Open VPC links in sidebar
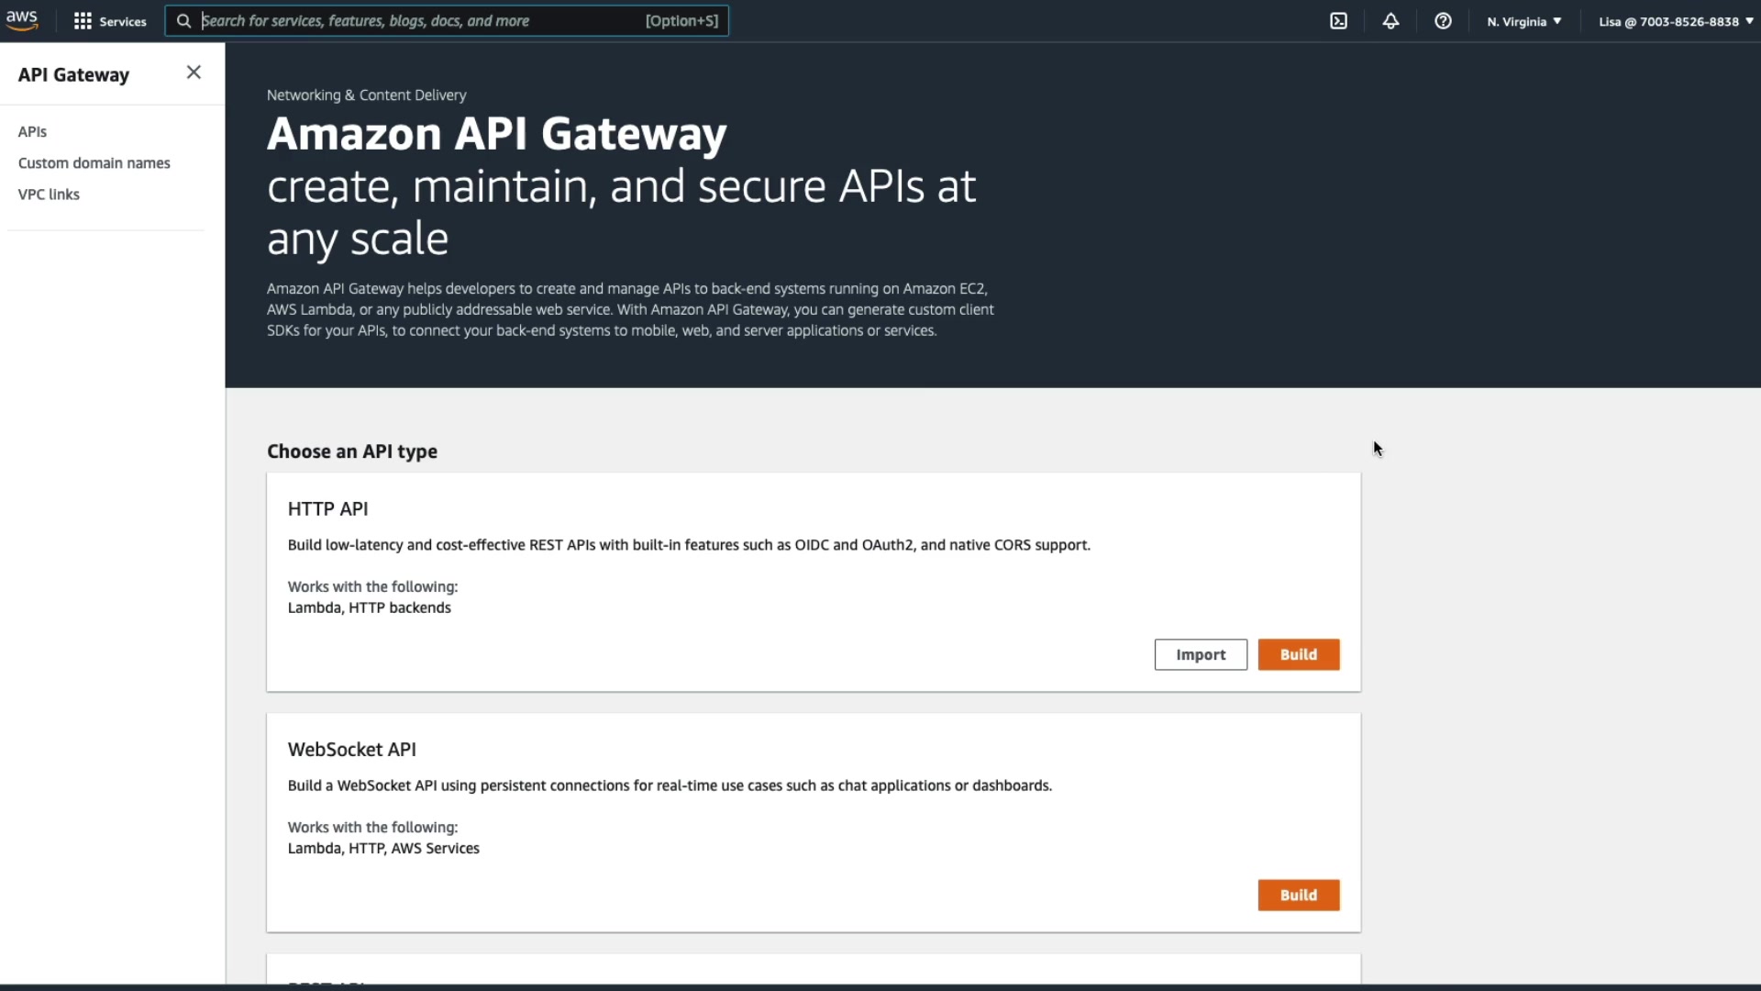1761x991 pixels. pyautogui.click(x=49, y=194)
